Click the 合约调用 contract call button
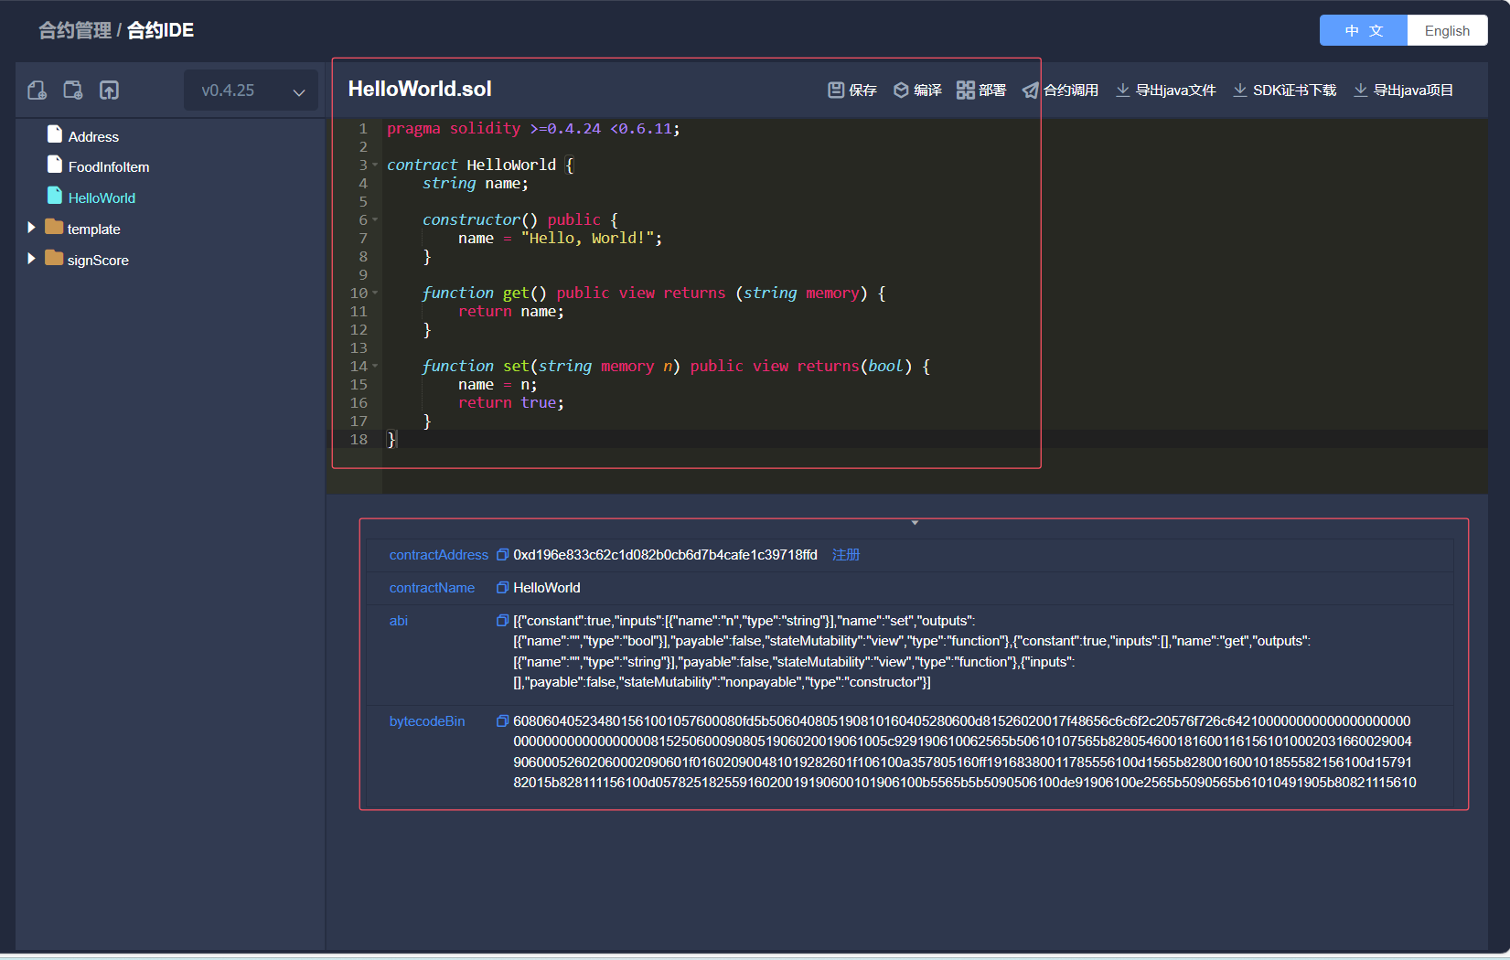This screenshot has width=1510, height=960. pyautogui.click(x=1060, y=90)
